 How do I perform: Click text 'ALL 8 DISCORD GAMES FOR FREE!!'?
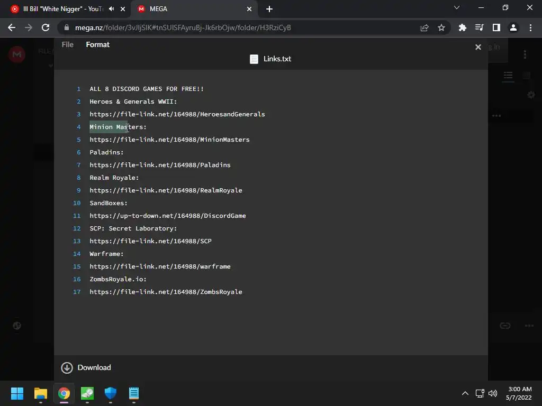pyautogui.click(x=147, y=89)
